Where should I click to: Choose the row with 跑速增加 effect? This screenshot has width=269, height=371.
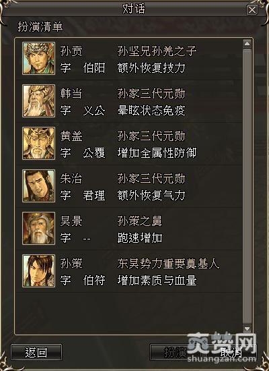coord(129,229)
